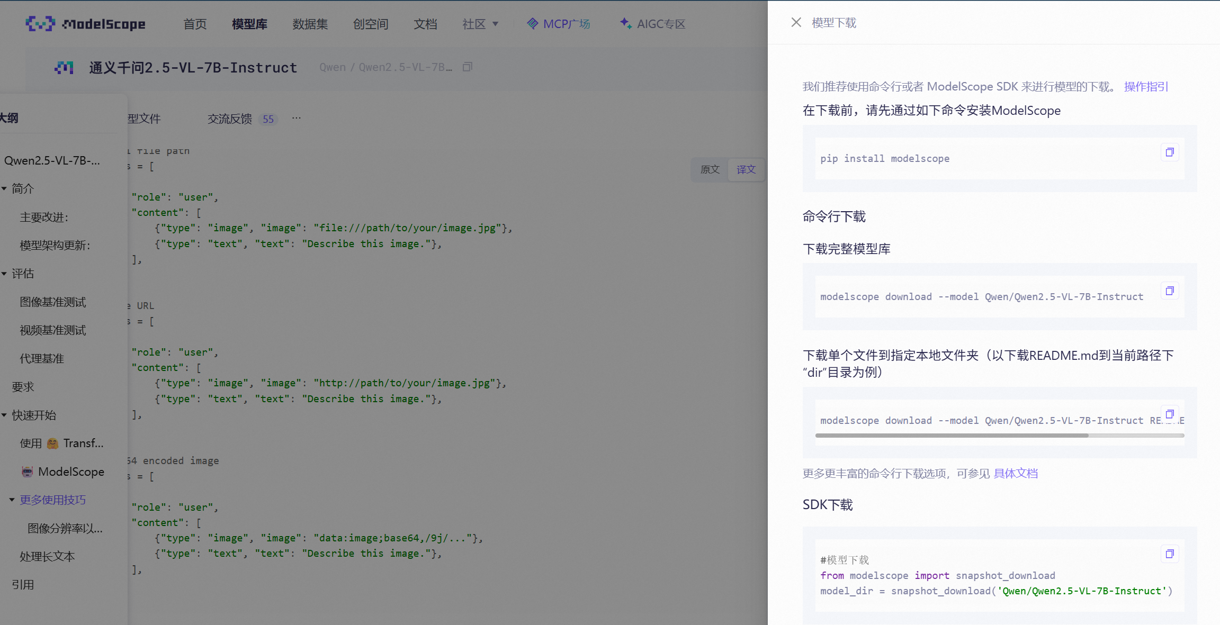Copy the README.md single file download command
This screenshot has height=625, width=1220.
point(1170,414)
